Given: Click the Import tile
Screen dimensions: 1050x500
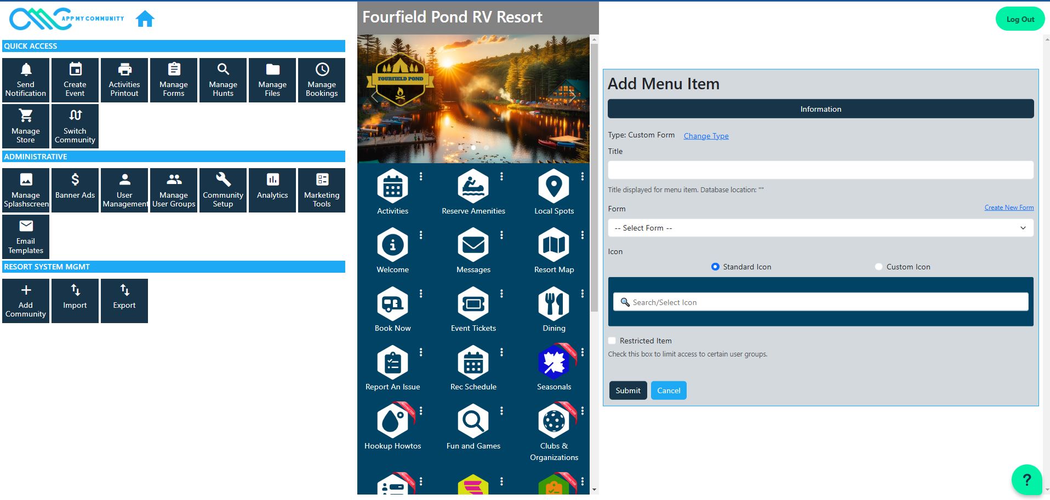Looking at the screenshot, I should tap(75, 301).
